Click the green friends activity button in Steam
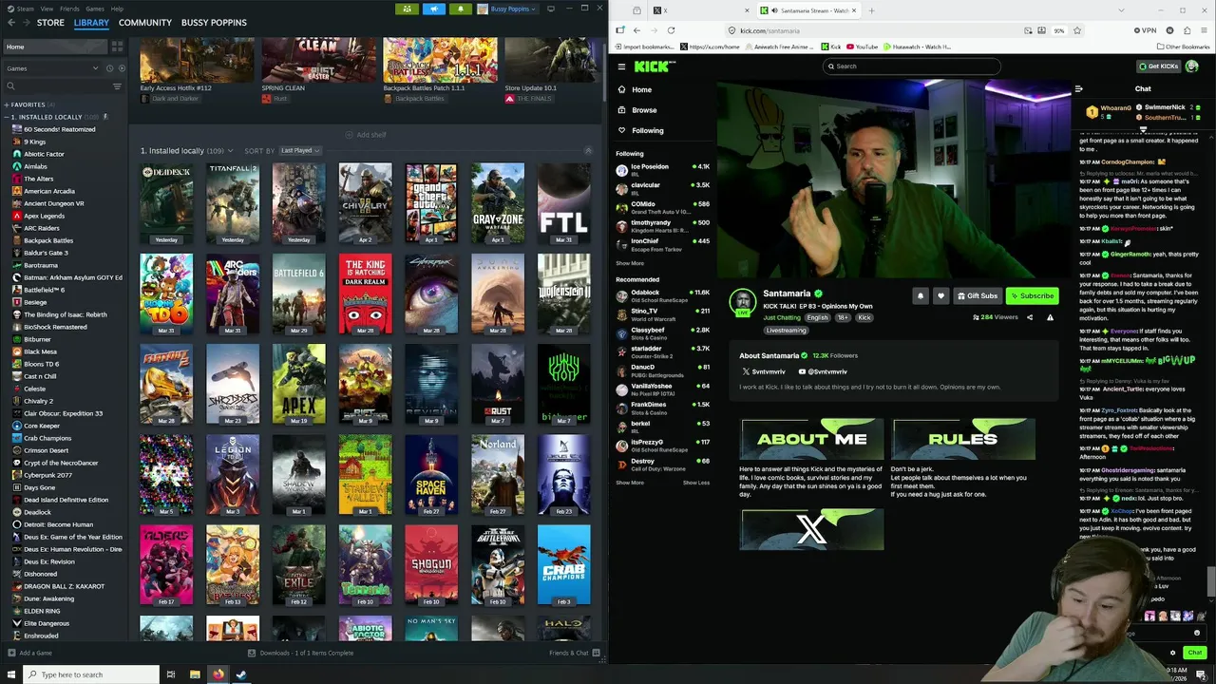This screenshot has width=1216, height=684. (x=407, y=9)
